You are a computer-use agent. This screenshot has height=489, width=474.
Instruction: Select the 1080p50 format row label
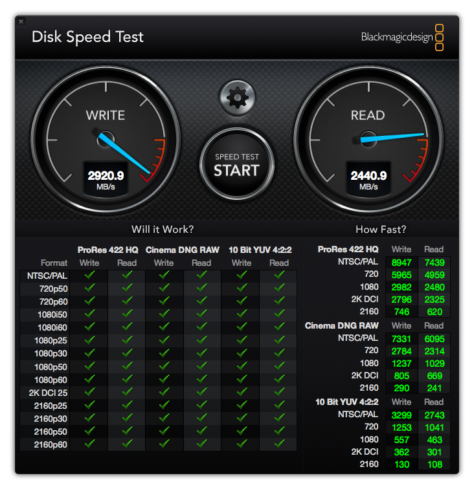click(x=51, y=367)
